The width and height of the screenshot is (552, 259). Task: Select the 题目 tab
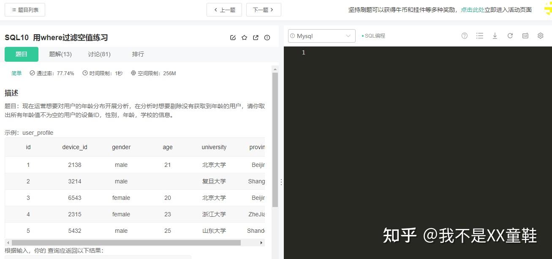point(22,54)
